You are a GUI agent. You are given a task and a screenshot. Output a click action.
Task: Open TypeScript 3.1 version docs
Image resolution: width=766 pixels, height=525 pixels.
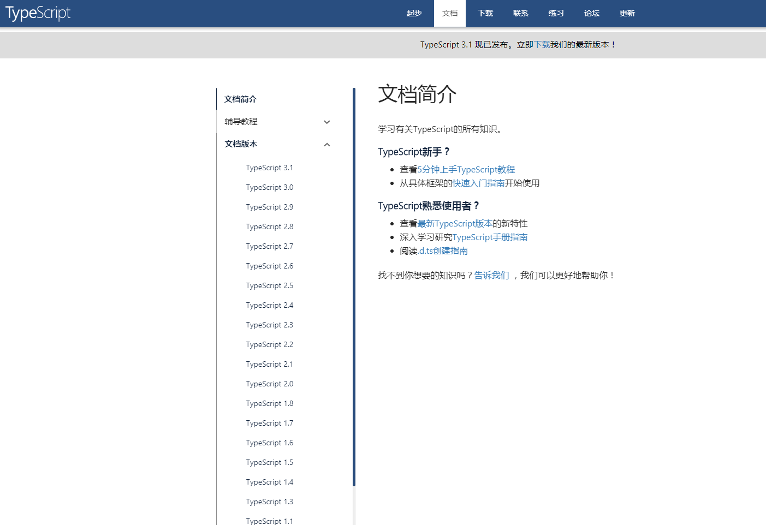coord(270,168)
